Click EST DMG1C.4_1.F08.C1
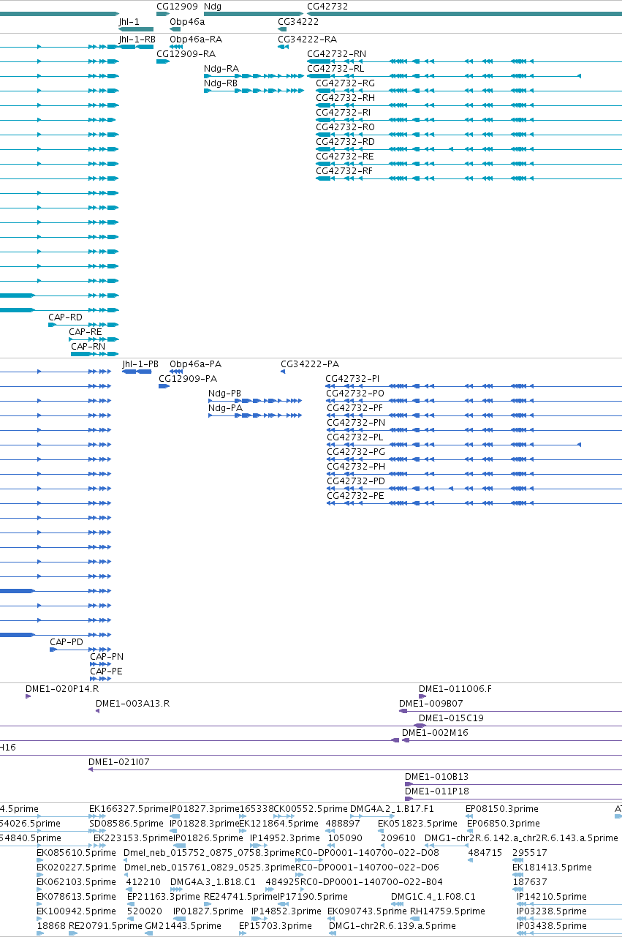622x937 pixels. 433,897
